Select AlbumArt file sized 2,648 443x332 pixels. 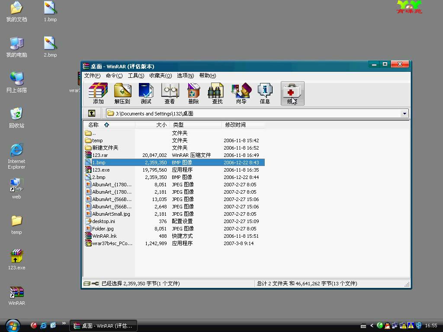click(x=174, y=206)
